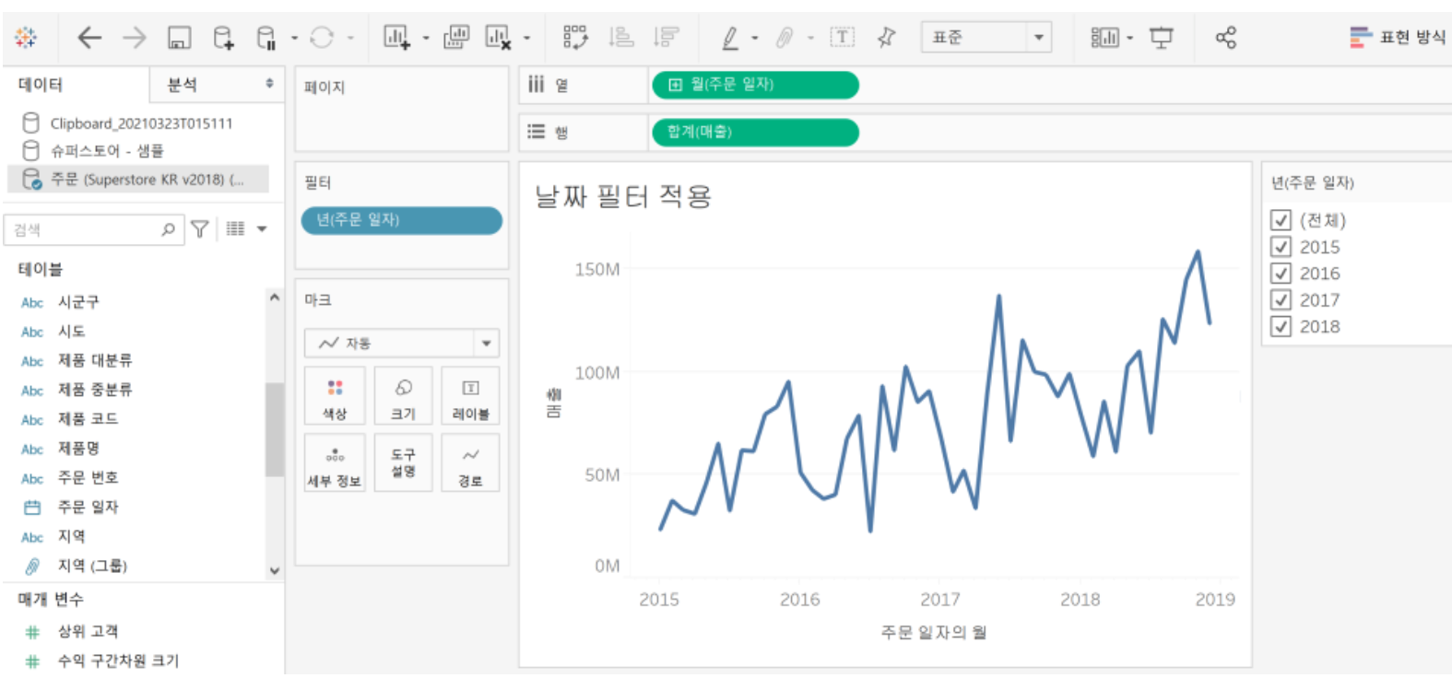The height and width of the screenshot is (678, 1452).
Task: Click the filter funnel icon in data pane
Action: (200, 229)
